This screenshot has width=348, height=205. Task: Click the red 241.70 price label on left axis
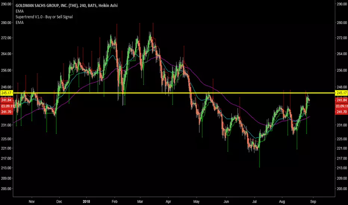pyautogui.click(x=7, y=112)
